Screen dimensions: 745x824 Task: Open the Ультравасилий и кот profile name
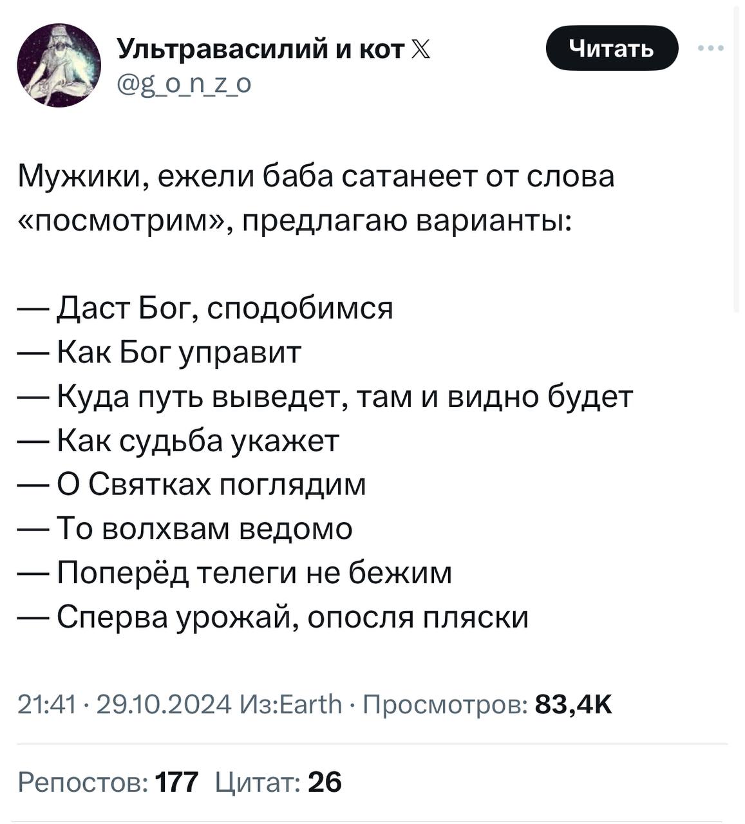[x=259, y=49]
